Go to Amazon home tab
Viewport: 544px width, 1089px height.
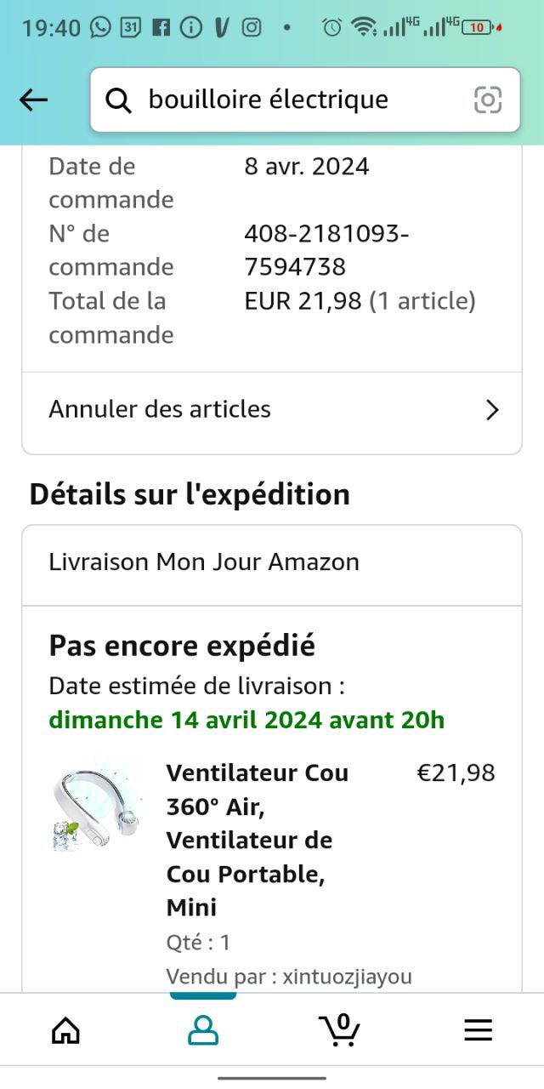(65, 1030)
